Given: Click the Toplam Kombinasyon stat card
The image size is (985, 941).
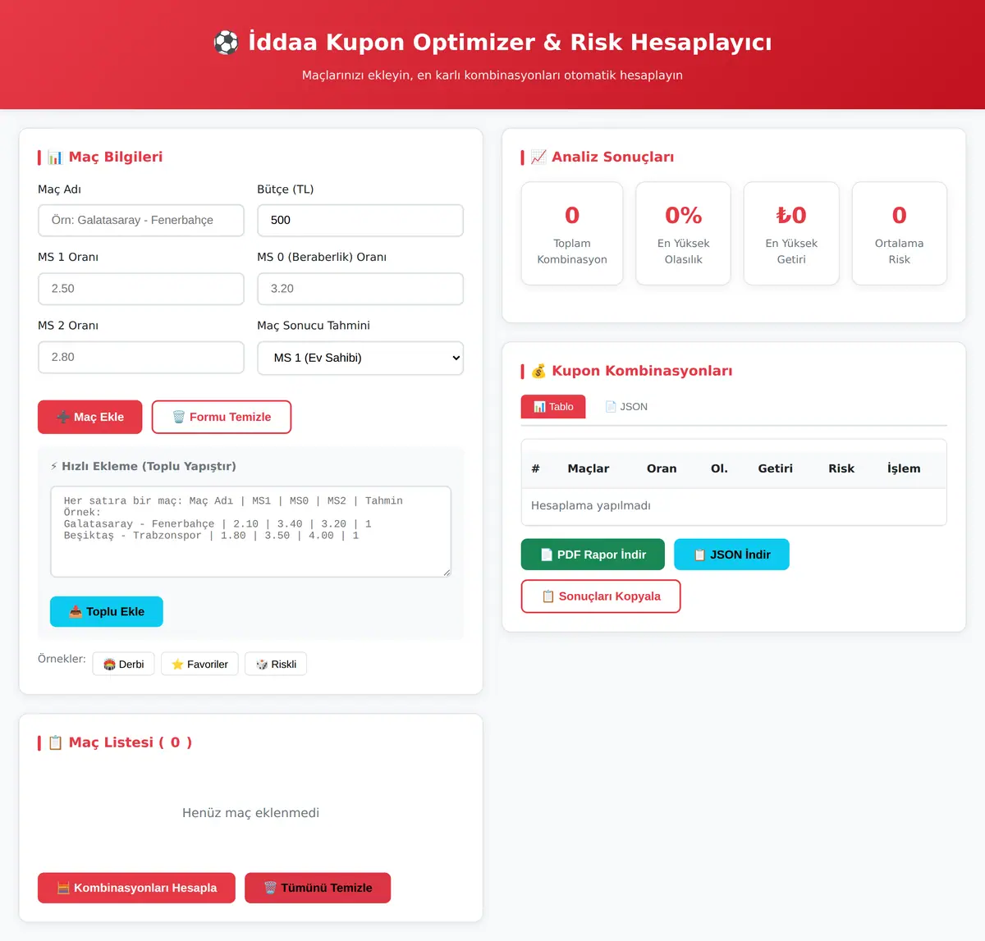Looking at the screenshot, I should coord(572,234).
